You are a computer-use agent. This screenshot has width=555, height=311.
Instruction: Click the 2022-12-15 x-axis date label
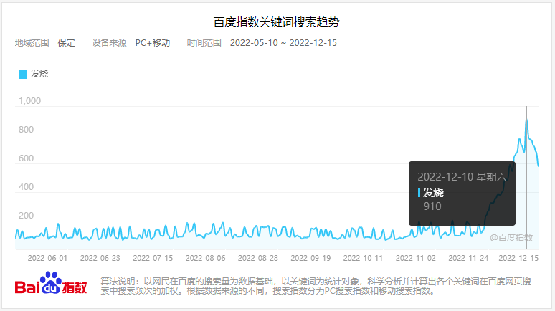[518, 258]
